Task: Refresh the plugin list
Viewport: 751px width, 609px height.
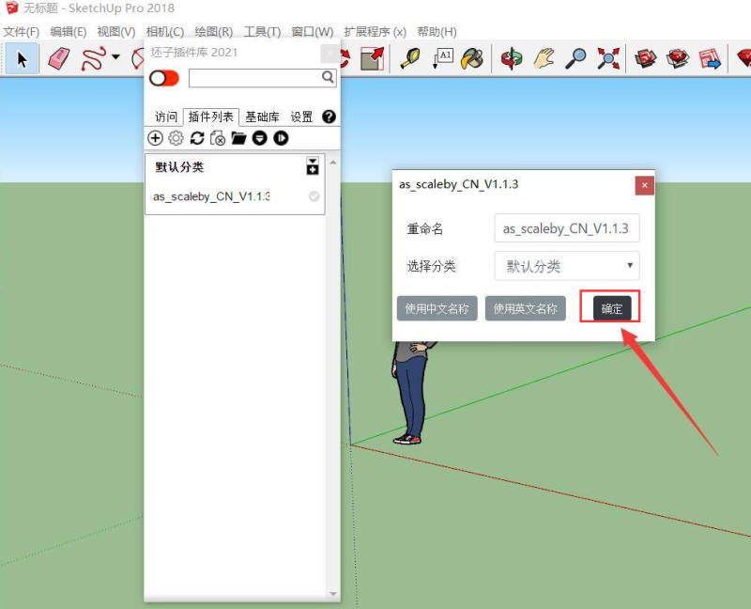Action: tap(197, 138)
